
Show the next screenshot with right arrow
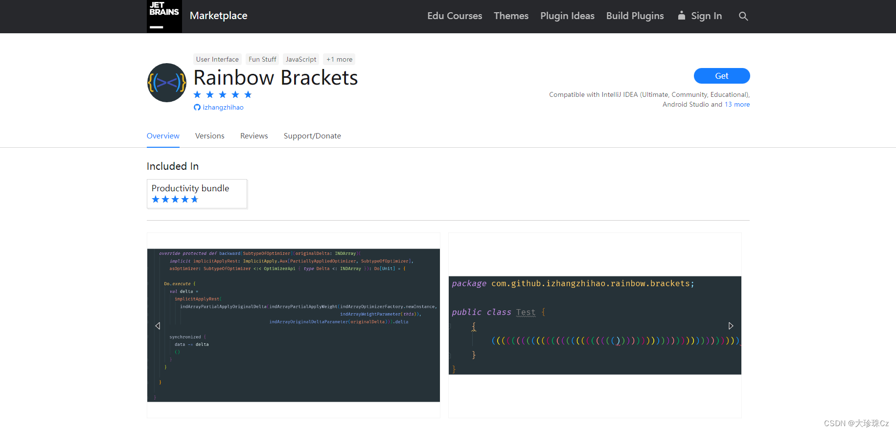point(731,326)
